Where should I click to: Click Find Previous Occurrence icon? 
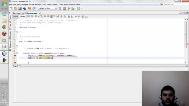click(45, 16)
